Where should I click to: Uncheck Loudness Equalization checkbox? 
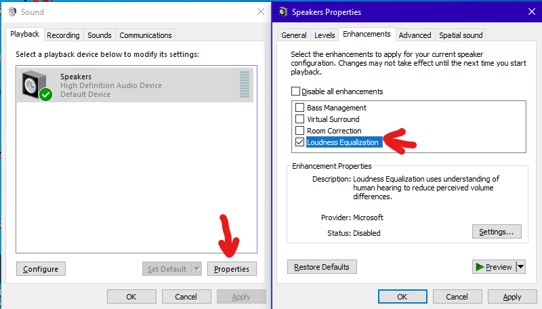[300, 142]
